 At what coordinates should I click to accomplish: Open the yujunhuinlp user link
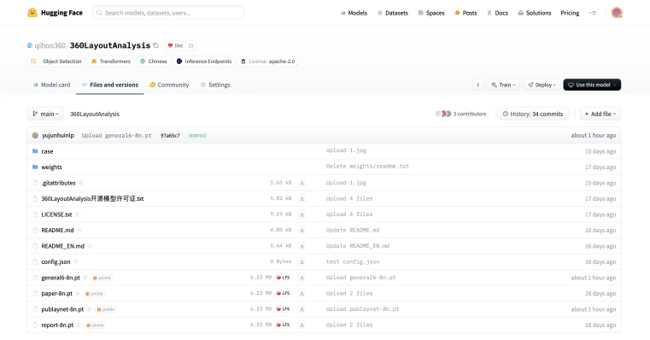point(58,136)
